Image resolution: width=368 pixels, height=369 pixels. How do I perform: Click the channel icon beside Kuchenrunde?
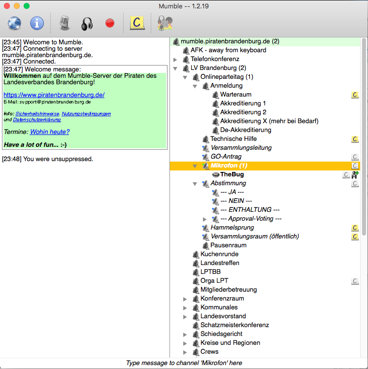click(x=196, y=254)
